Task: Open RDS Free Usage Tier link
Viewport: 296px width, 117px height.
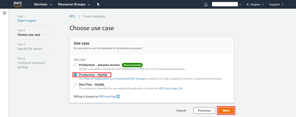Action: coord(171,88)
